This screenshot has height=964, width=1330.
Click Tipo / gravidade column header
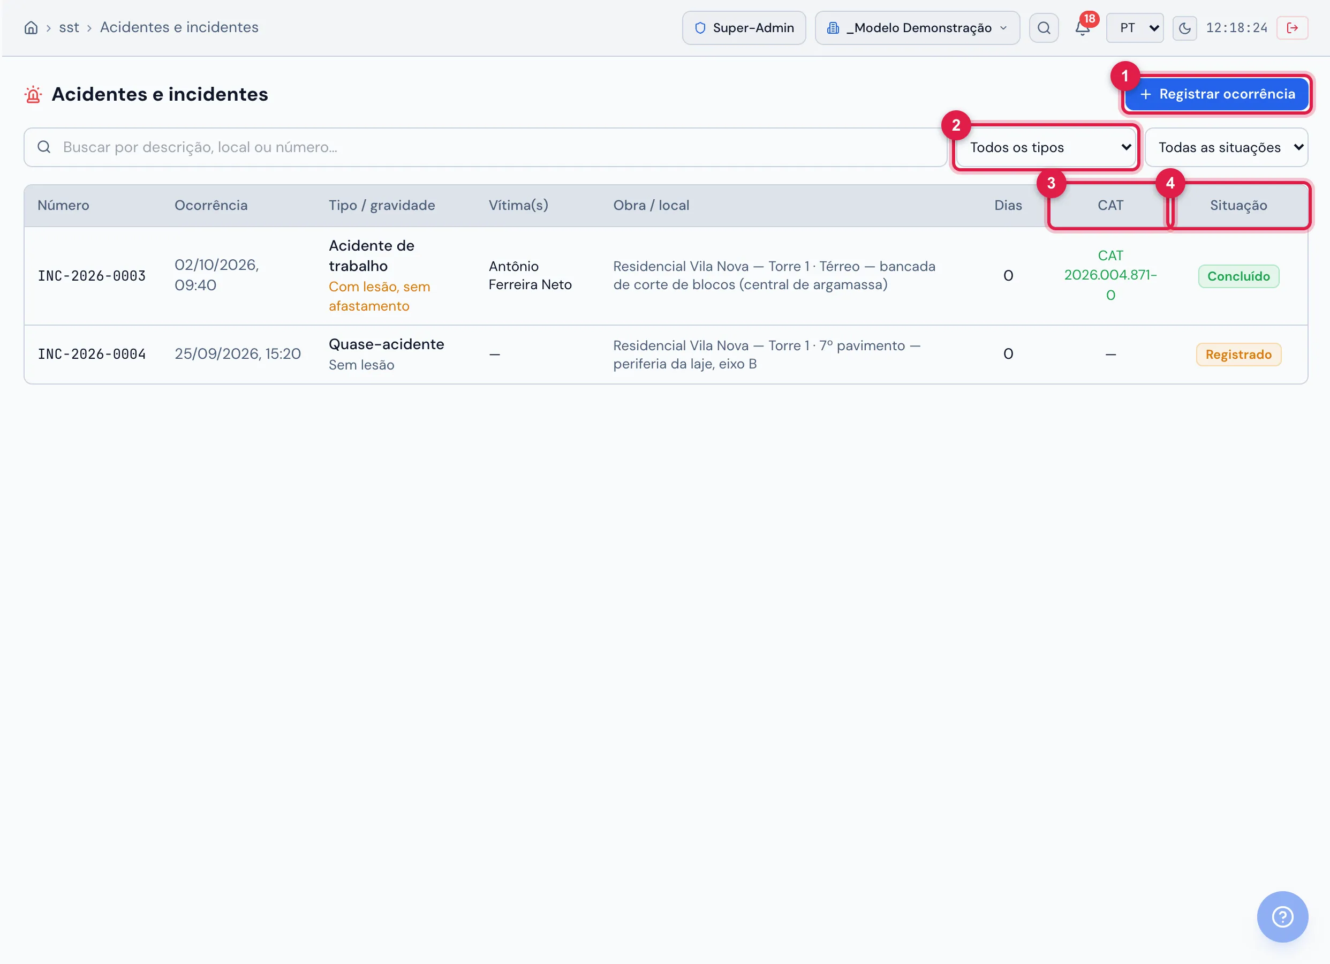click(x=382, y=205)
